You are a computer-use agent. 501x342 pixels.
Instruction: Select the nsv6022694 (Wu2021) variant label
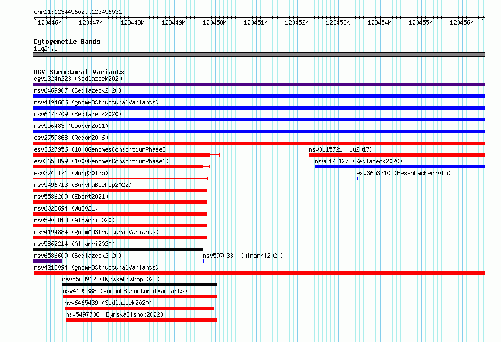(x=66, y=208)
